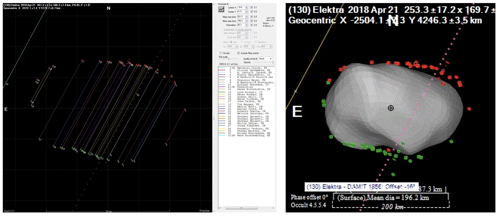
Task: Toggle the checkbox beside Orientation
Action: click(252, 25)
